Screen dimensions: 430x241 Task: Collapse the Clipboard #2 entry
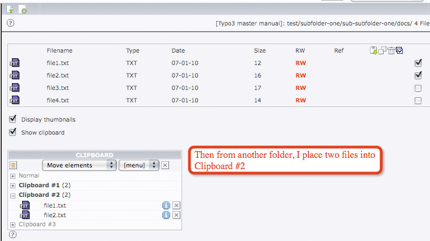13,195
